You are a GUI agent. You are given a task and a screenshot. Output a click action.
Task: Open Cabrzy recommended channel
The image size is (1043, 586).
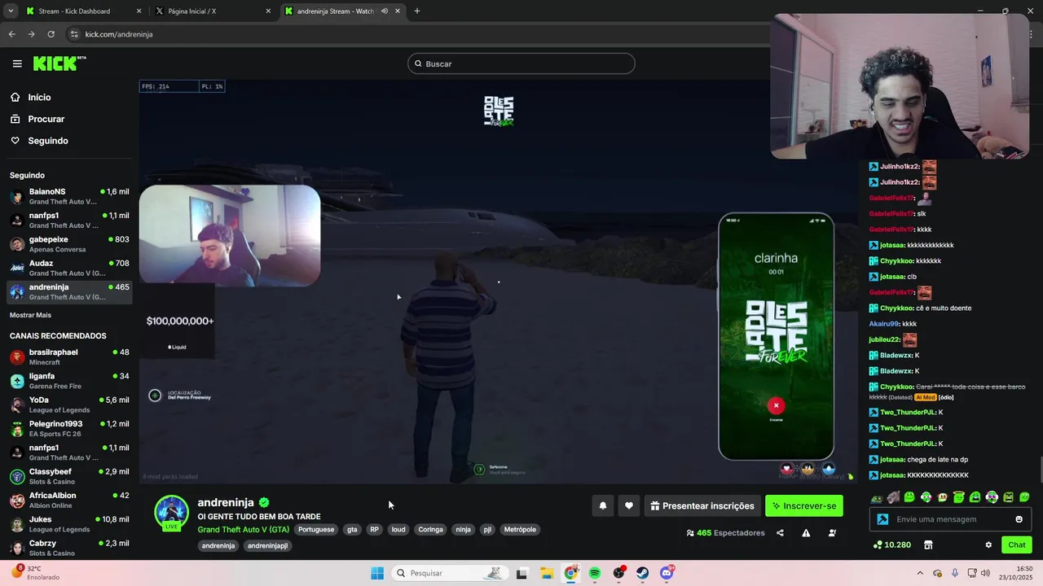(x=69, y=548)
